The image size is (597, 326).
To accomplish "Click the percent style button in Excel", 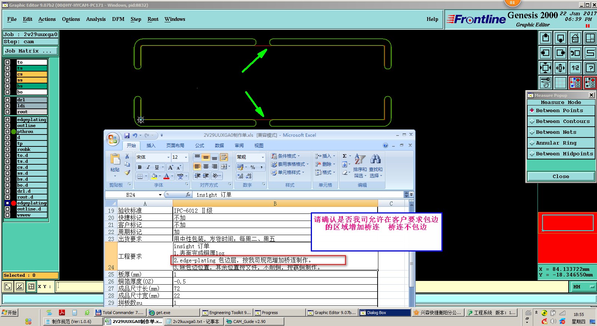I will click(253, 167).
